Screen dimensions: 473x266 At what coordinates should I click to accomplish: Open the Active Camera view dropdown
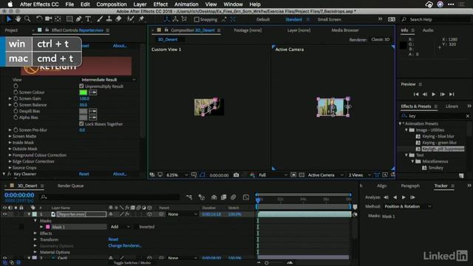[325, 175]
